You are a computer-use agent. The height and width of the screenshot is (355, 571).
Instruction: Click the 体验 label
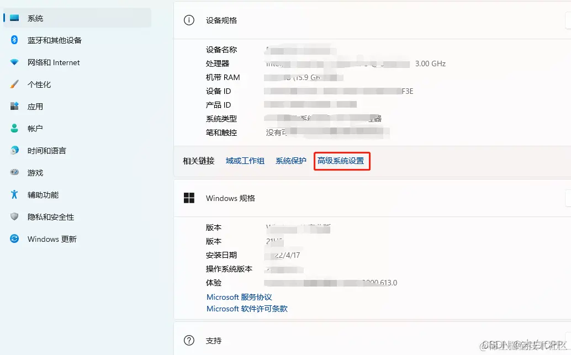click(214, 283)
